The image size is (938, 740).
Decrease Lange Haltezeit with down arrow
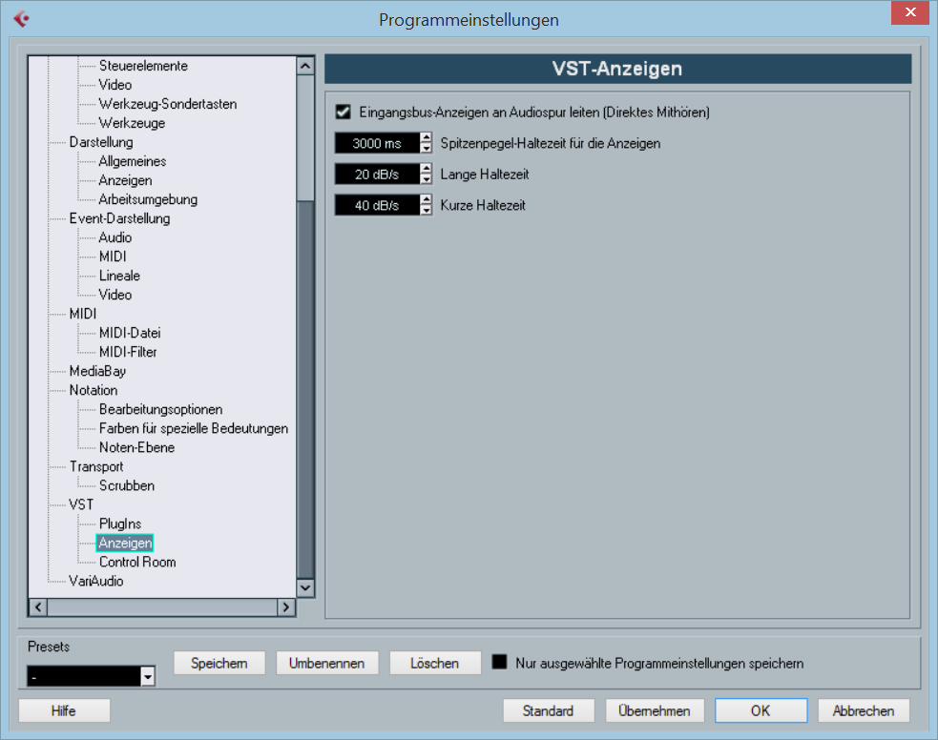click(426, 179)
